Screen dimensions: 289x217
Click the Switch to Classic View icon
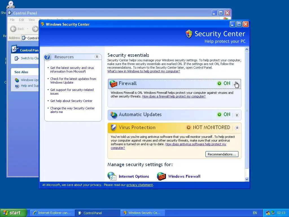click(17, 58)
